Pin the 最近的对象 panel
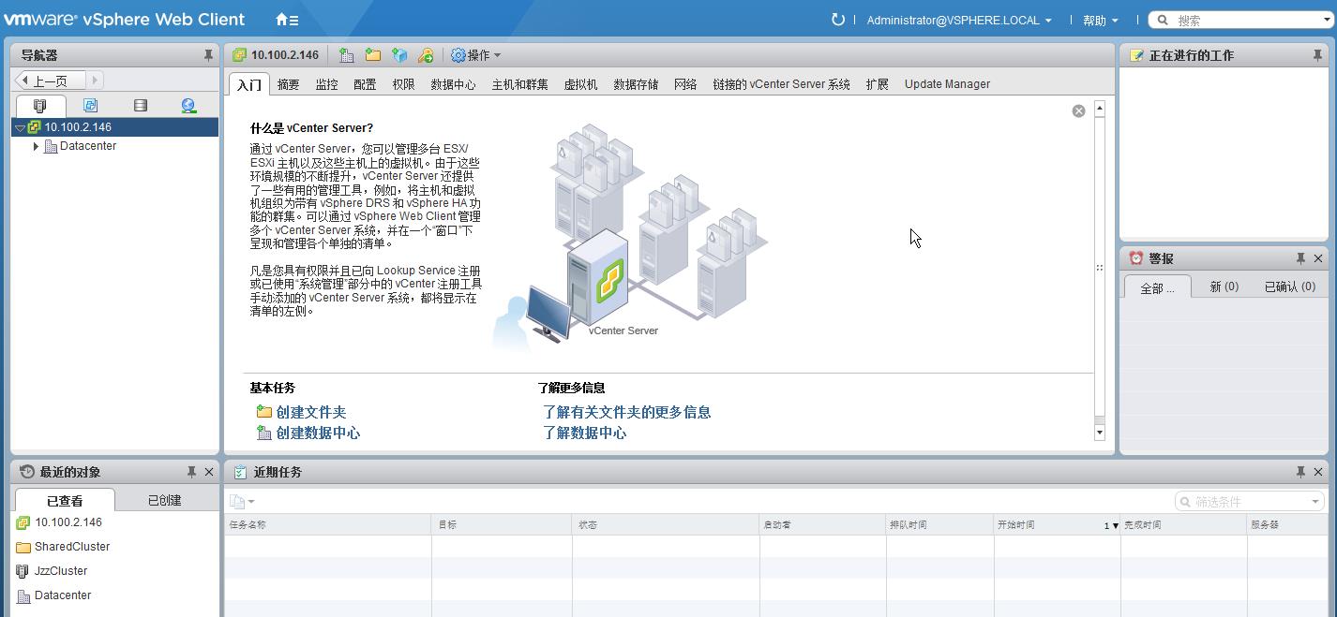 (x=191, y=472)
